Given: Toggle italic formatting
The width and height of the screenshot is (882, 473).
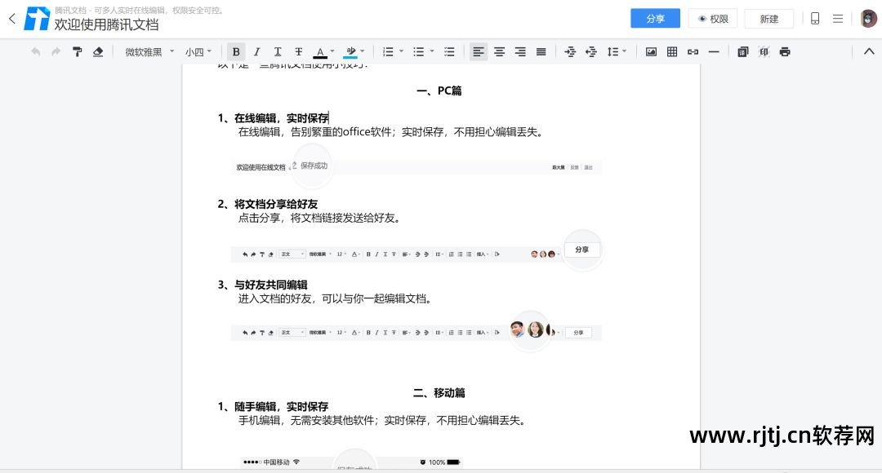Looking at the screenshot, I should point(256,51).
